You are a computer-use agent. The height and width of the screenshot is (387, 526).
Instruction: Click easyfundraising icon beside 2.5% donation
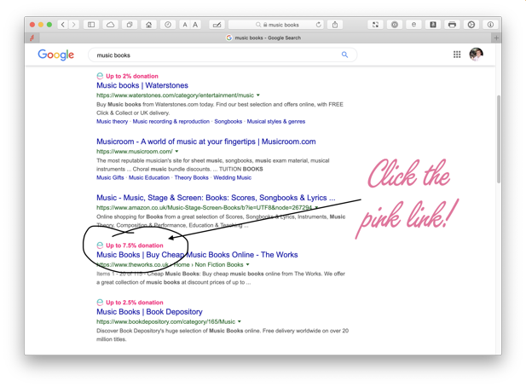(x=100, y=303)
